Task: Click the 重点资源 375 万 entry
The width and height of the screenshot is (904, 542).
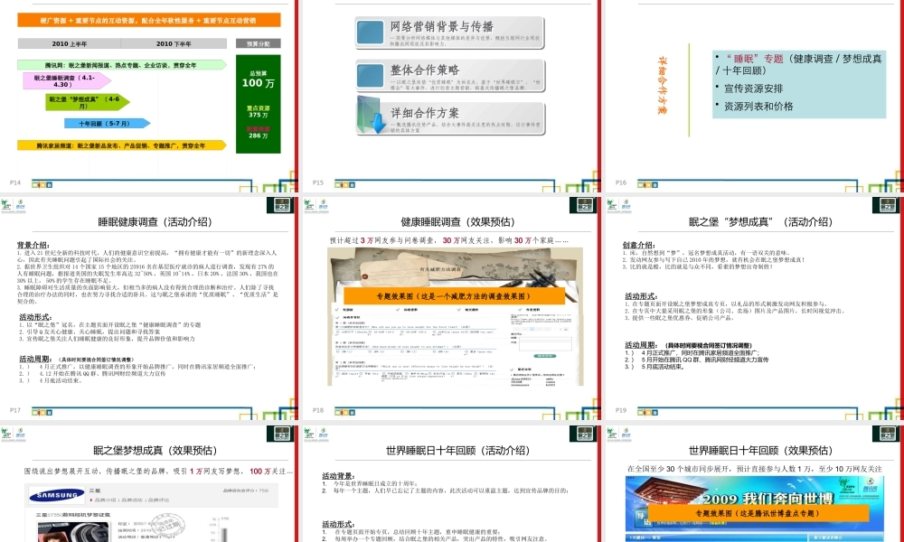Action: pyautogui.click(x=259, y=111)
